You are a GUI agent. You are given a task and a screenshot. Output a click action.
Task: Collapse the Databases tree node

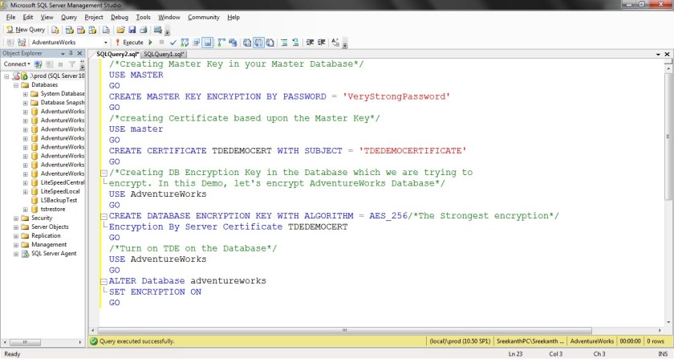(x=16, y=84)
